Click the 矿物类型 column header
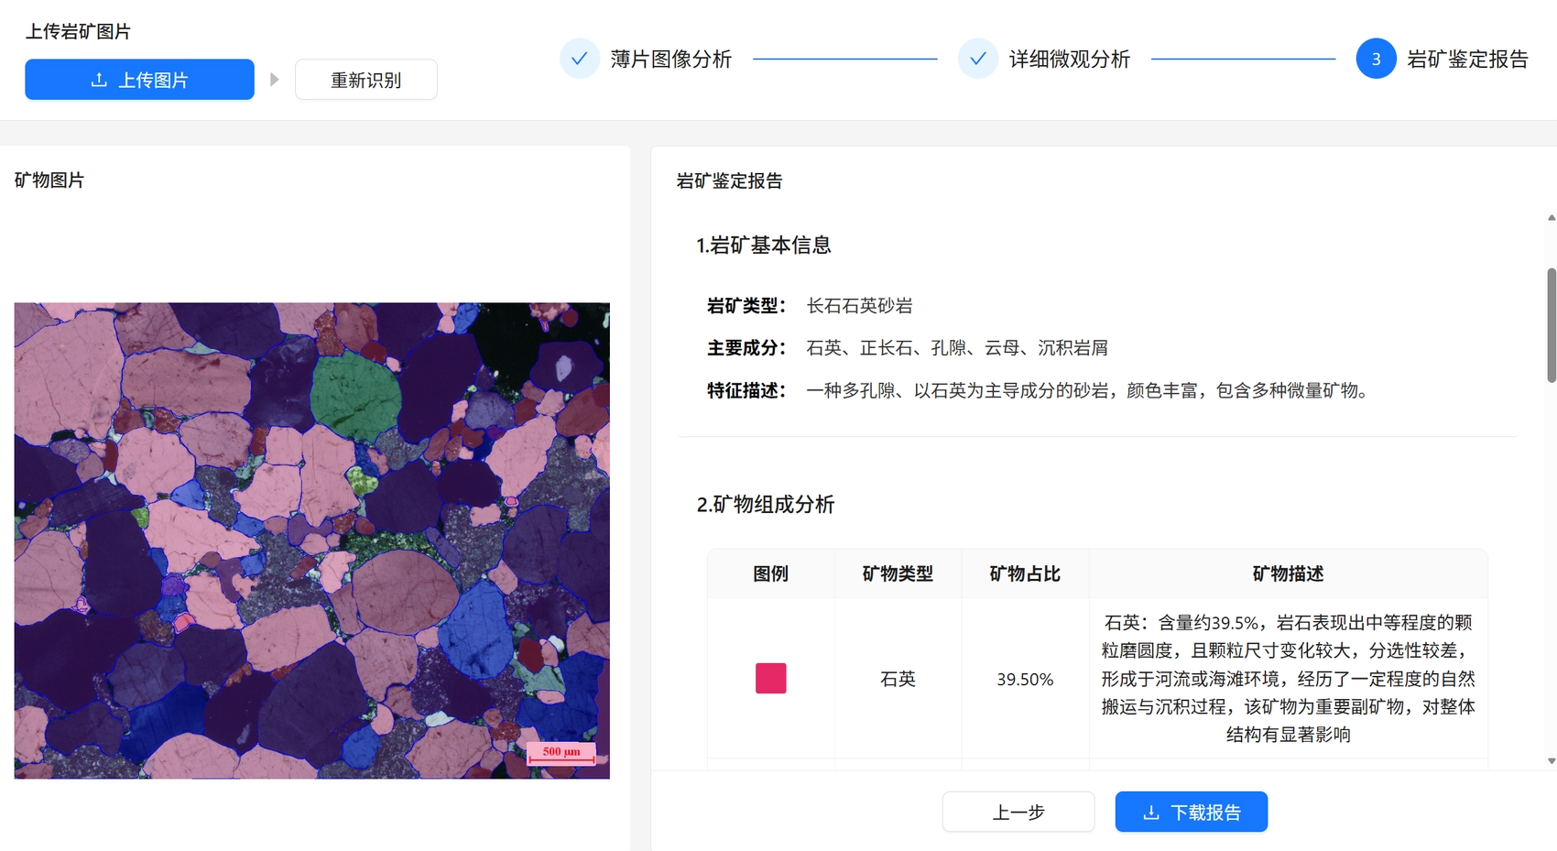Screen dimensions: 1557x851 898,573
